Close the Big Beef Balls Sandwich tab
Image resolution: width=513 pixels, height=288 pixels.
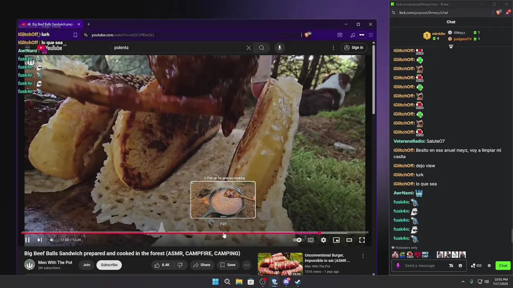point(79,24)
